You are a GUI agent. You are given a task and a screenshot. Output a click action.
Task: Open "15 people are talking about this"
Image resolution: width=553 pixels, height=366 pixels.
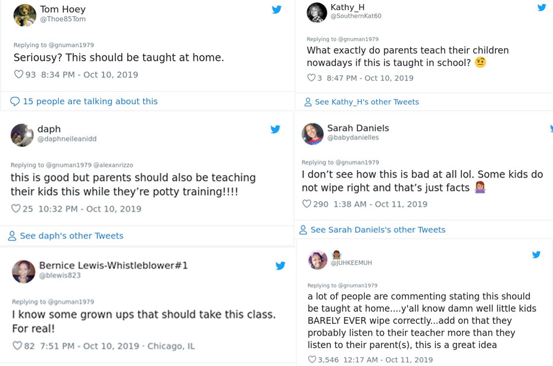click(90, 101)
